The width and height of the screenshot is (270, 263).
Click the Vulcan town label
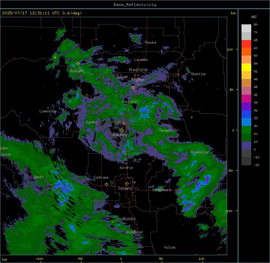[x=170, y=247]
